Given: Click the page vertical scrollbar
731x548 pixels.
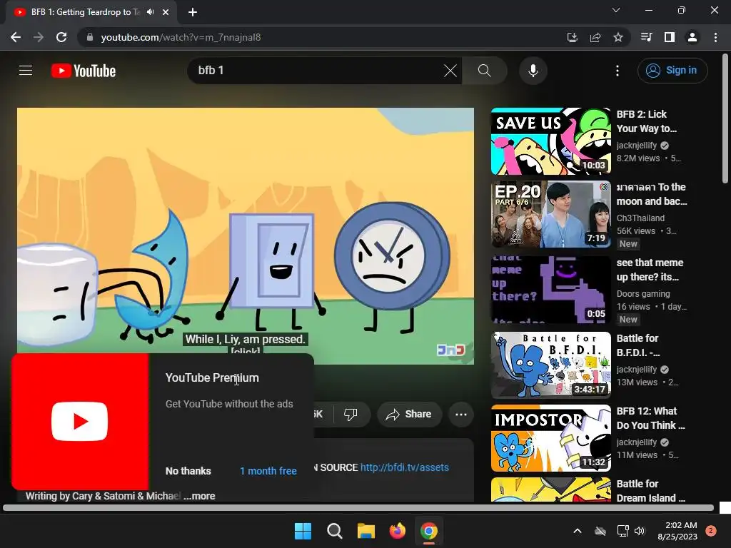Looking at the screenshot, I should click(725, 119).
